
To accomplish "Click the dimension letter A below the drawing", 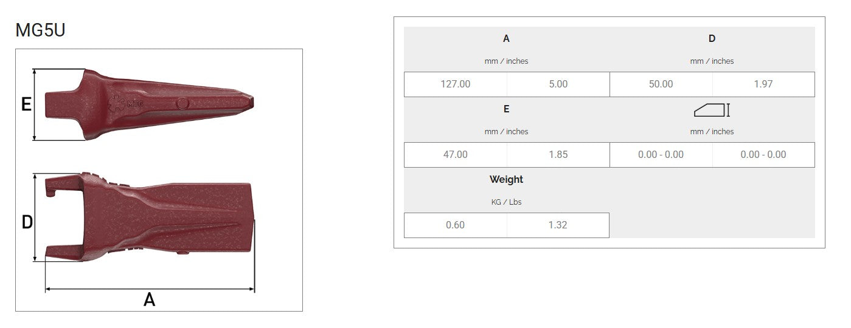I will coord(149,299).
